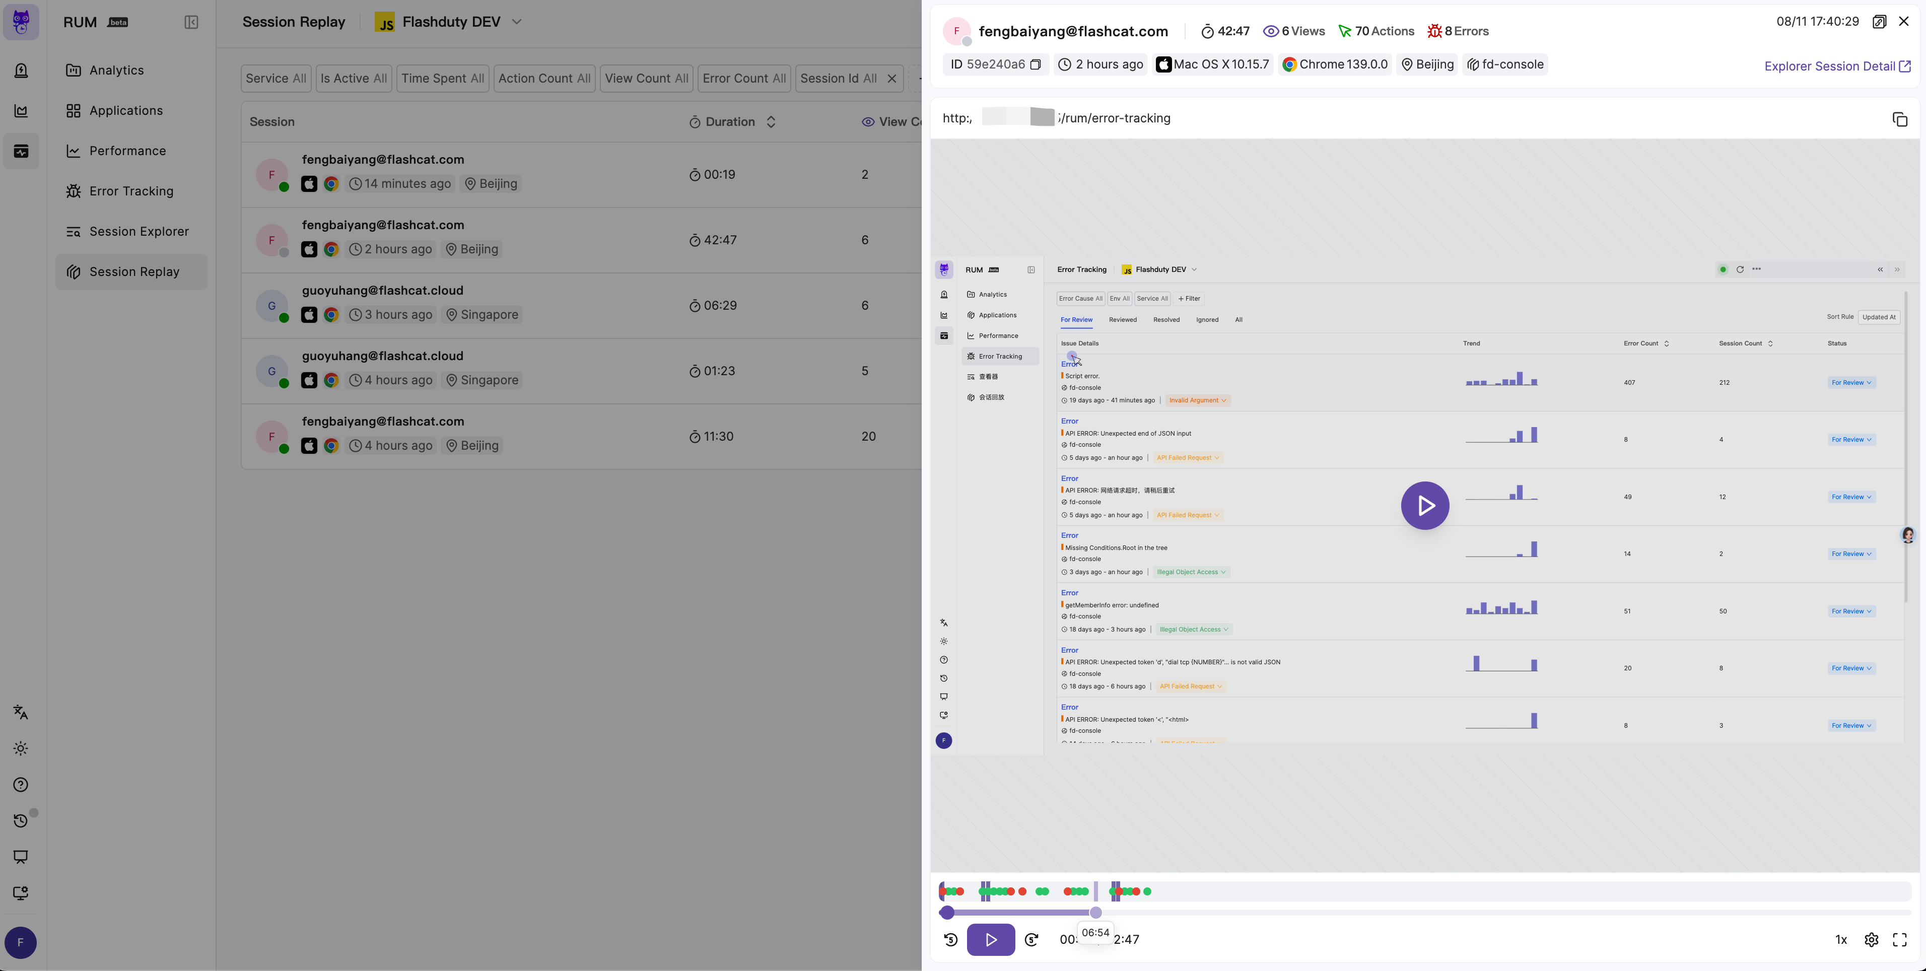This screenshot has height=971, width=1926.
Task: Click the Mac OS X 10.15.7 tag
Action: click(1213, 64)
